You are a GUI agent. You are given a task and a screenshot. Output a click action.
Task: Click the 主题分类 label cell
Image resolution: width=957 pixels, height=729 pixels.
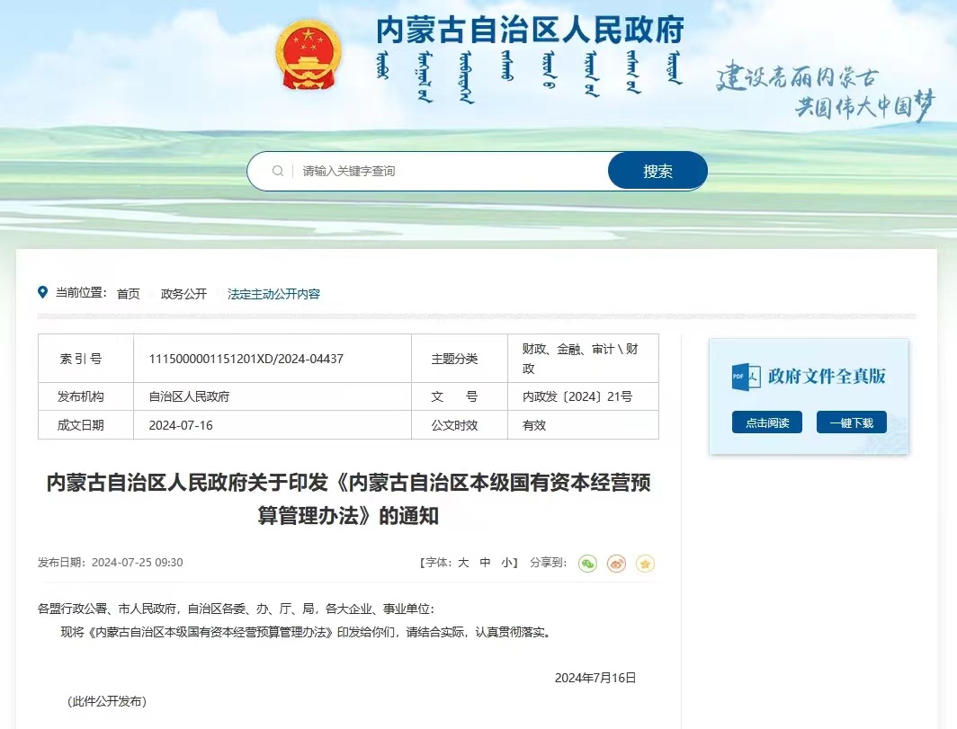[460, 359]
